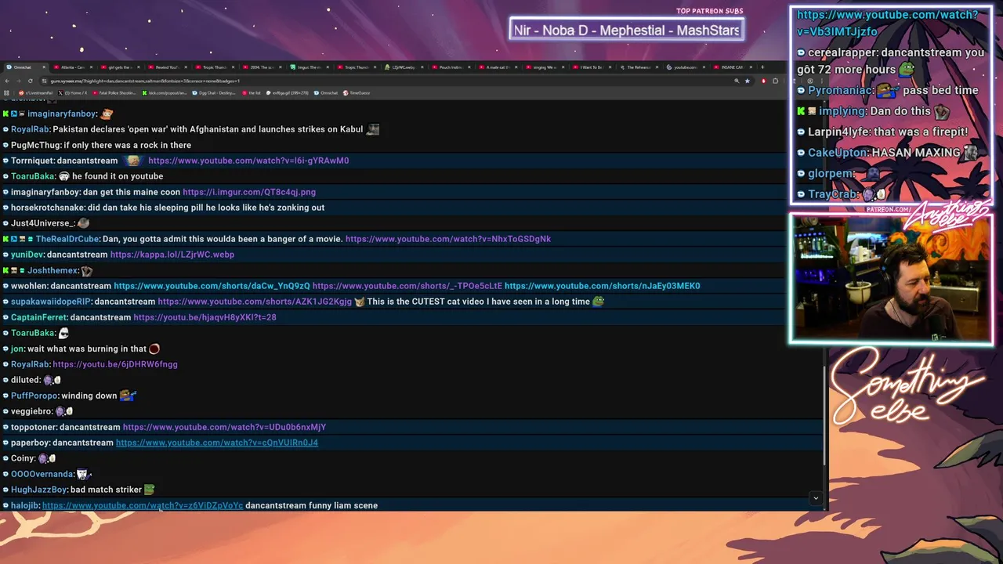
Task: Open r/LivestreamFail bookmark
Action: [35, 92]
